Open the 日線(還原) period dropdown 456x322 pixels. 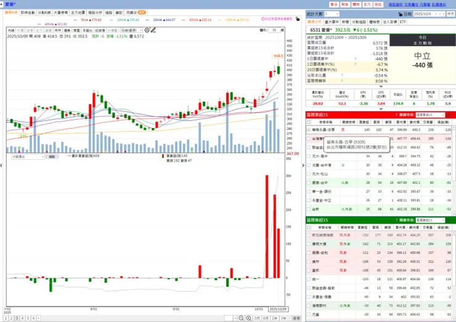pyautogui.click(x=131, y=30)
